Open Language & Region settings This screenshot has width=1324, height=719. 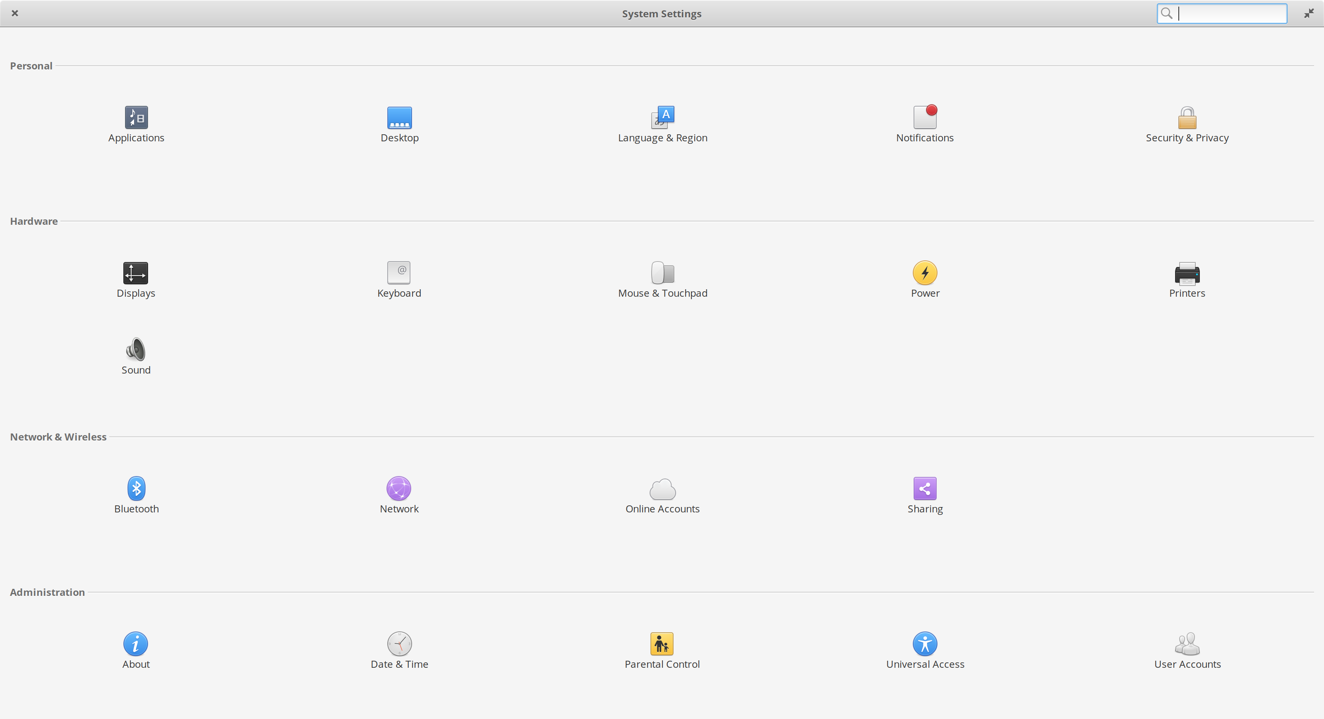coord(662,124)
